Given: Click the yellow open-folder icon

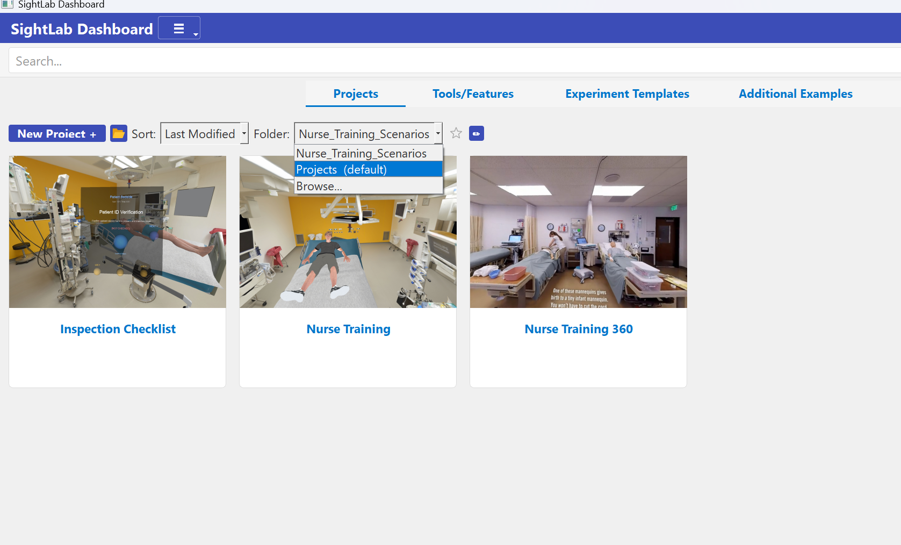Looking at the screenshot, I should pyautogui.click(x=118, y=133).
